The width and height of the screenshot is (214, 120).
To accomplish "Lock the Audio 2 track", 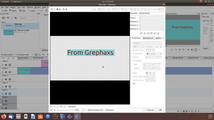I will click(2, 108).
